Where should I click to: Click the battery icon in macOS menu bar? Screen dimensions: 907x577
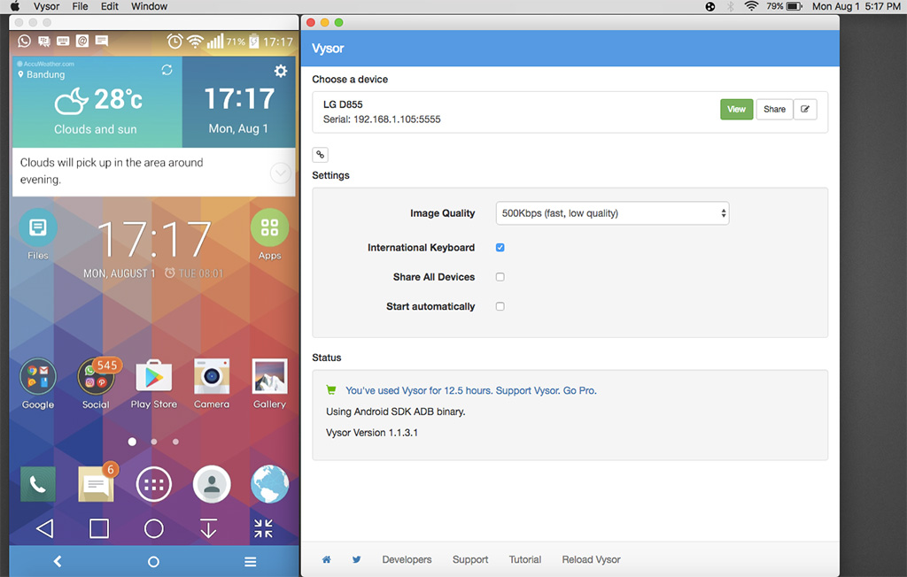point(795,6)
